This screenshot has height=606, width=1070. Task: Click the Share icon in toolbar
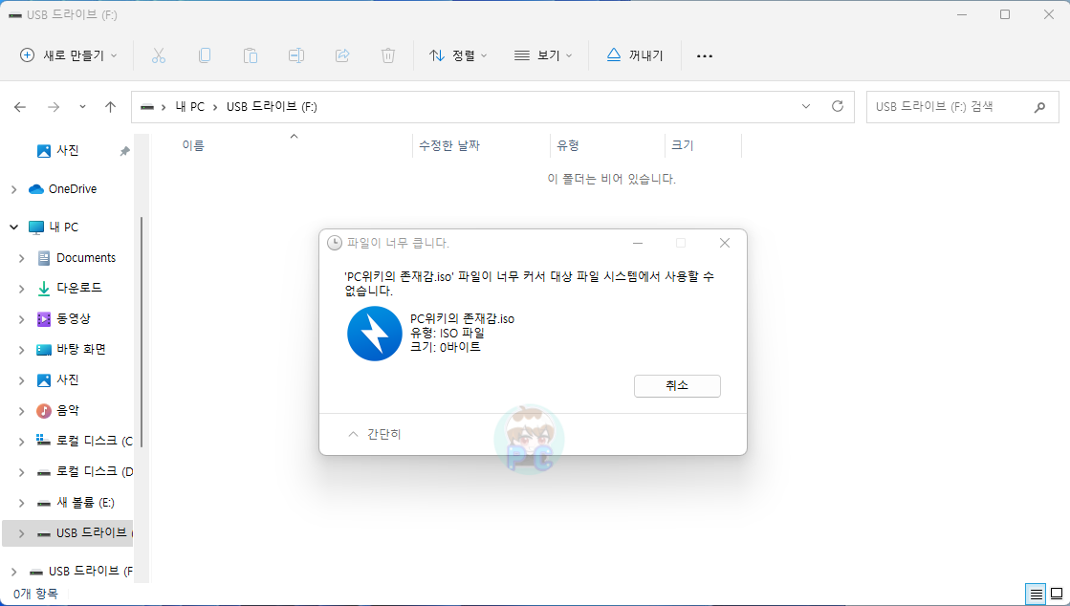click(342, 56)
